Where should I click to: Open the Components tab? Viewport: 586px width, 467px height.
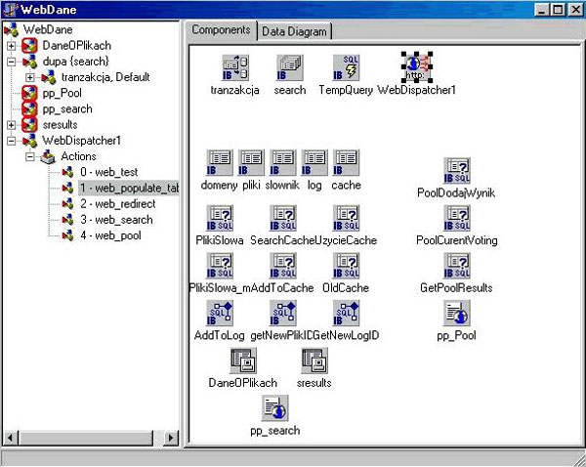click(x=221, y=29)
